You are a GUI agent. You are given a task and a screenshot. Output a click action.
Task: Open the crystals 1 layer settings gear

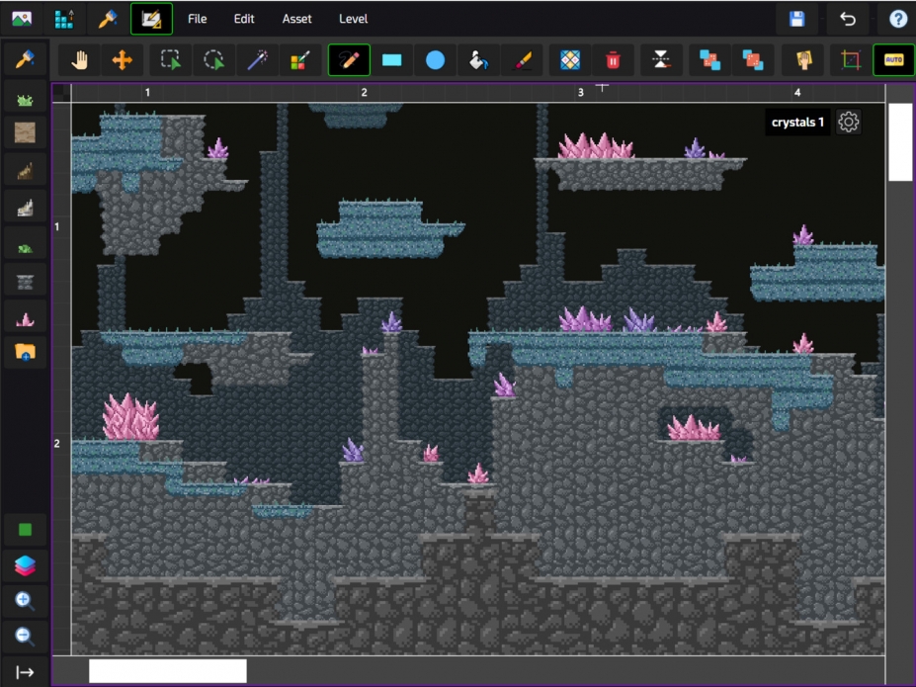(x=849, y=122)
